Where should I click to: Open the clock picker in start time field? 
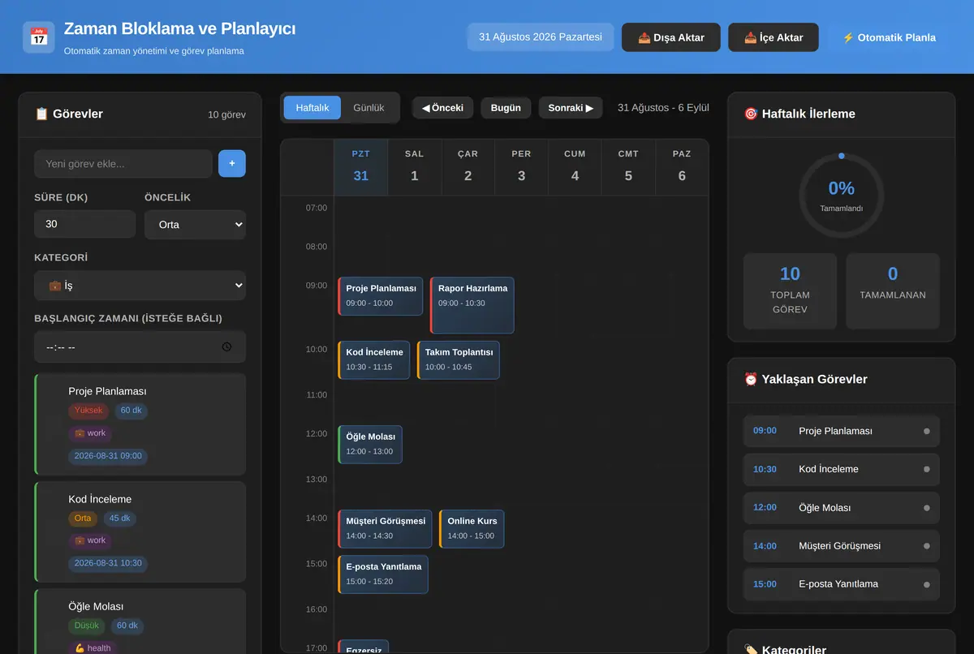(x=226, y=347)
